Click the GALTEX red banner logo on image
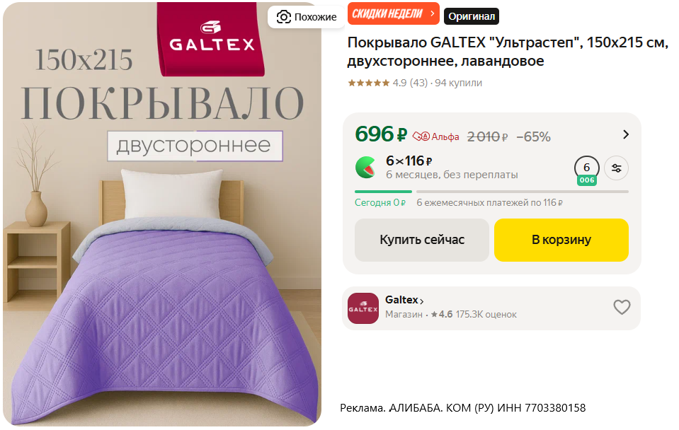The image size is (679, 430). 211,40
